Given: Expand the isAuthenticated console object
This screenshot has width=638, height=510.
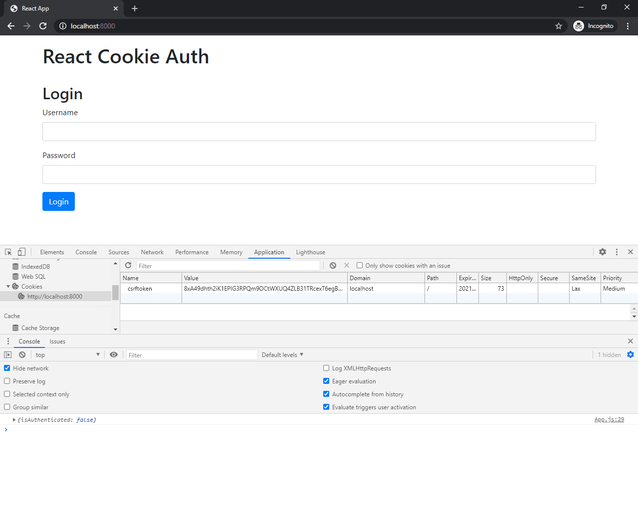Looking at the screenshot, I should [x=13, y=419].
